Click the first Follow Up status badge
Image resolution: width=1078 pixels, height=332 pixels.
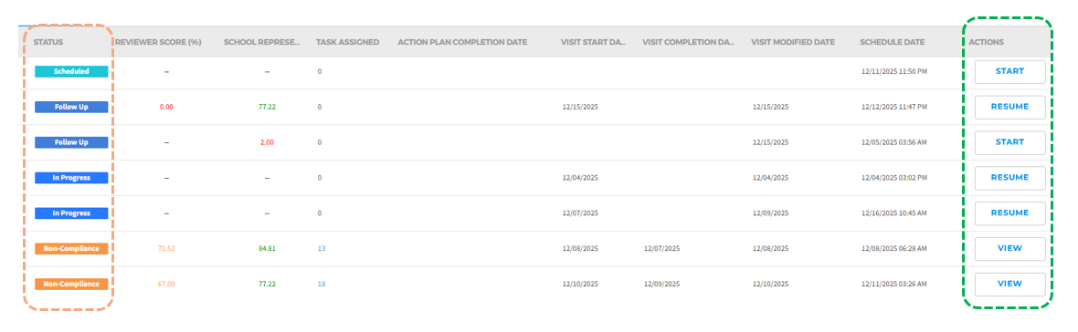coord(71,107)
